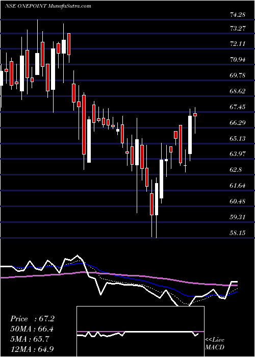Screen dimensions: 255x357
Task: Select the 72.11 price axis label
Action: point(238,44)
